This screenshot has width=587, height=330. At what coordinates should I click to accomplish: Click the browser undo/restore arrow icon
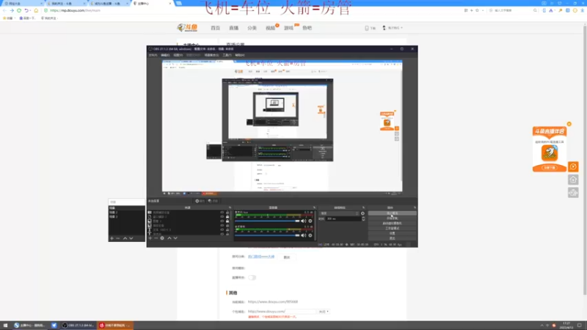click(x=26, y=10)
